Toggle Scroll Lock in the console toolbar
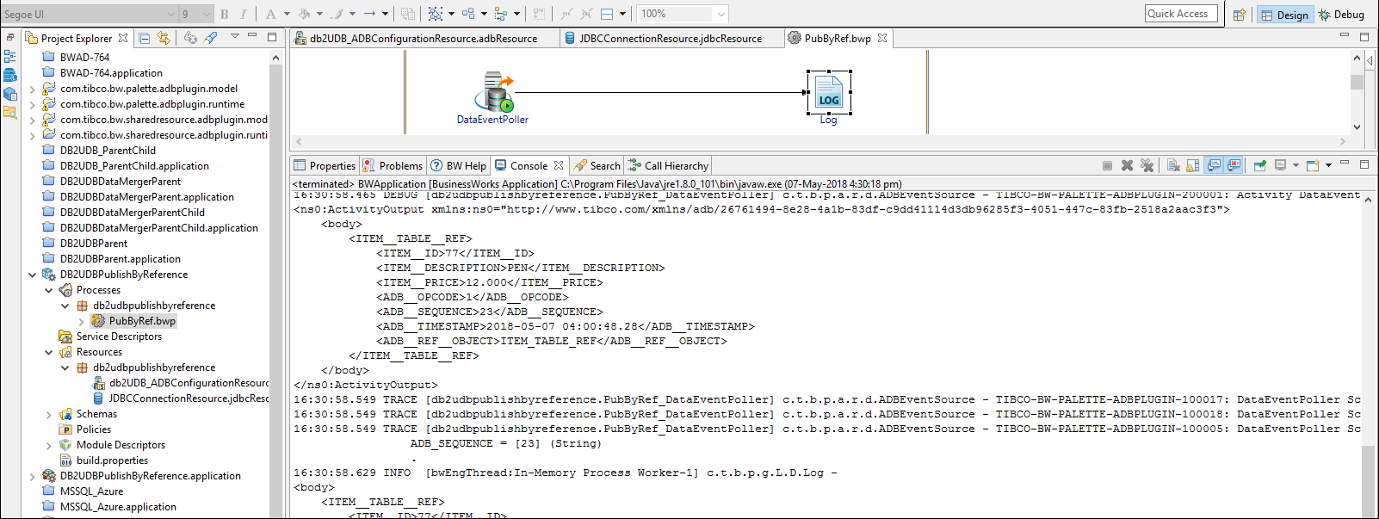Image resolution: width=1379 pixels, height=519 pixels. pyautogui.click(x=1193, y=165)
